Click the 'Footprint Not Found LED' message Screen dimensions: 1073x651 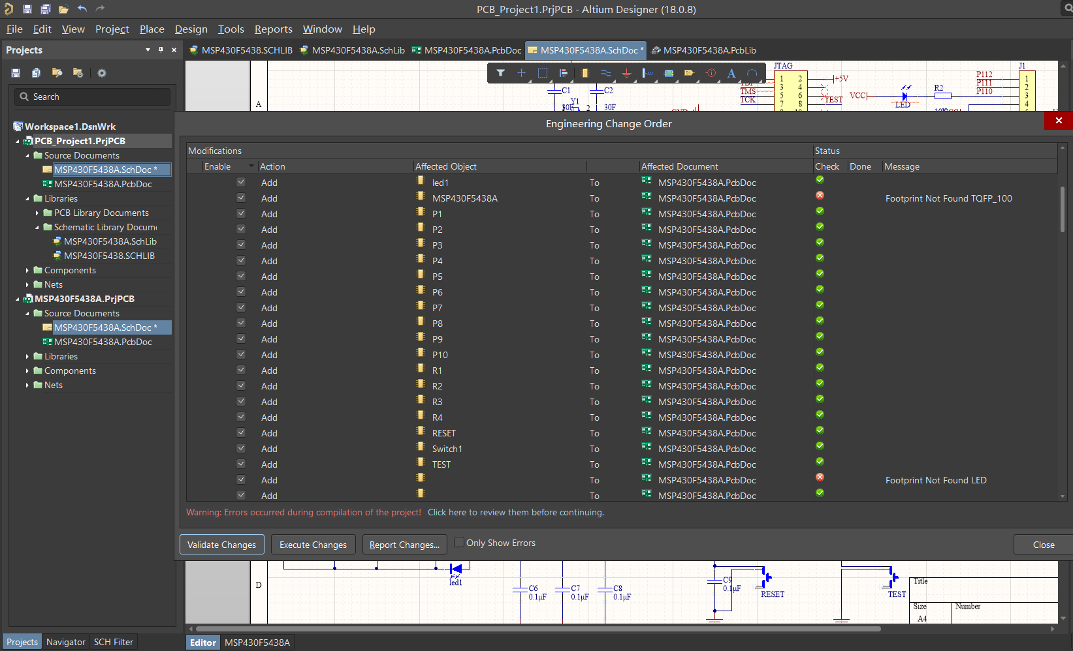936,480
